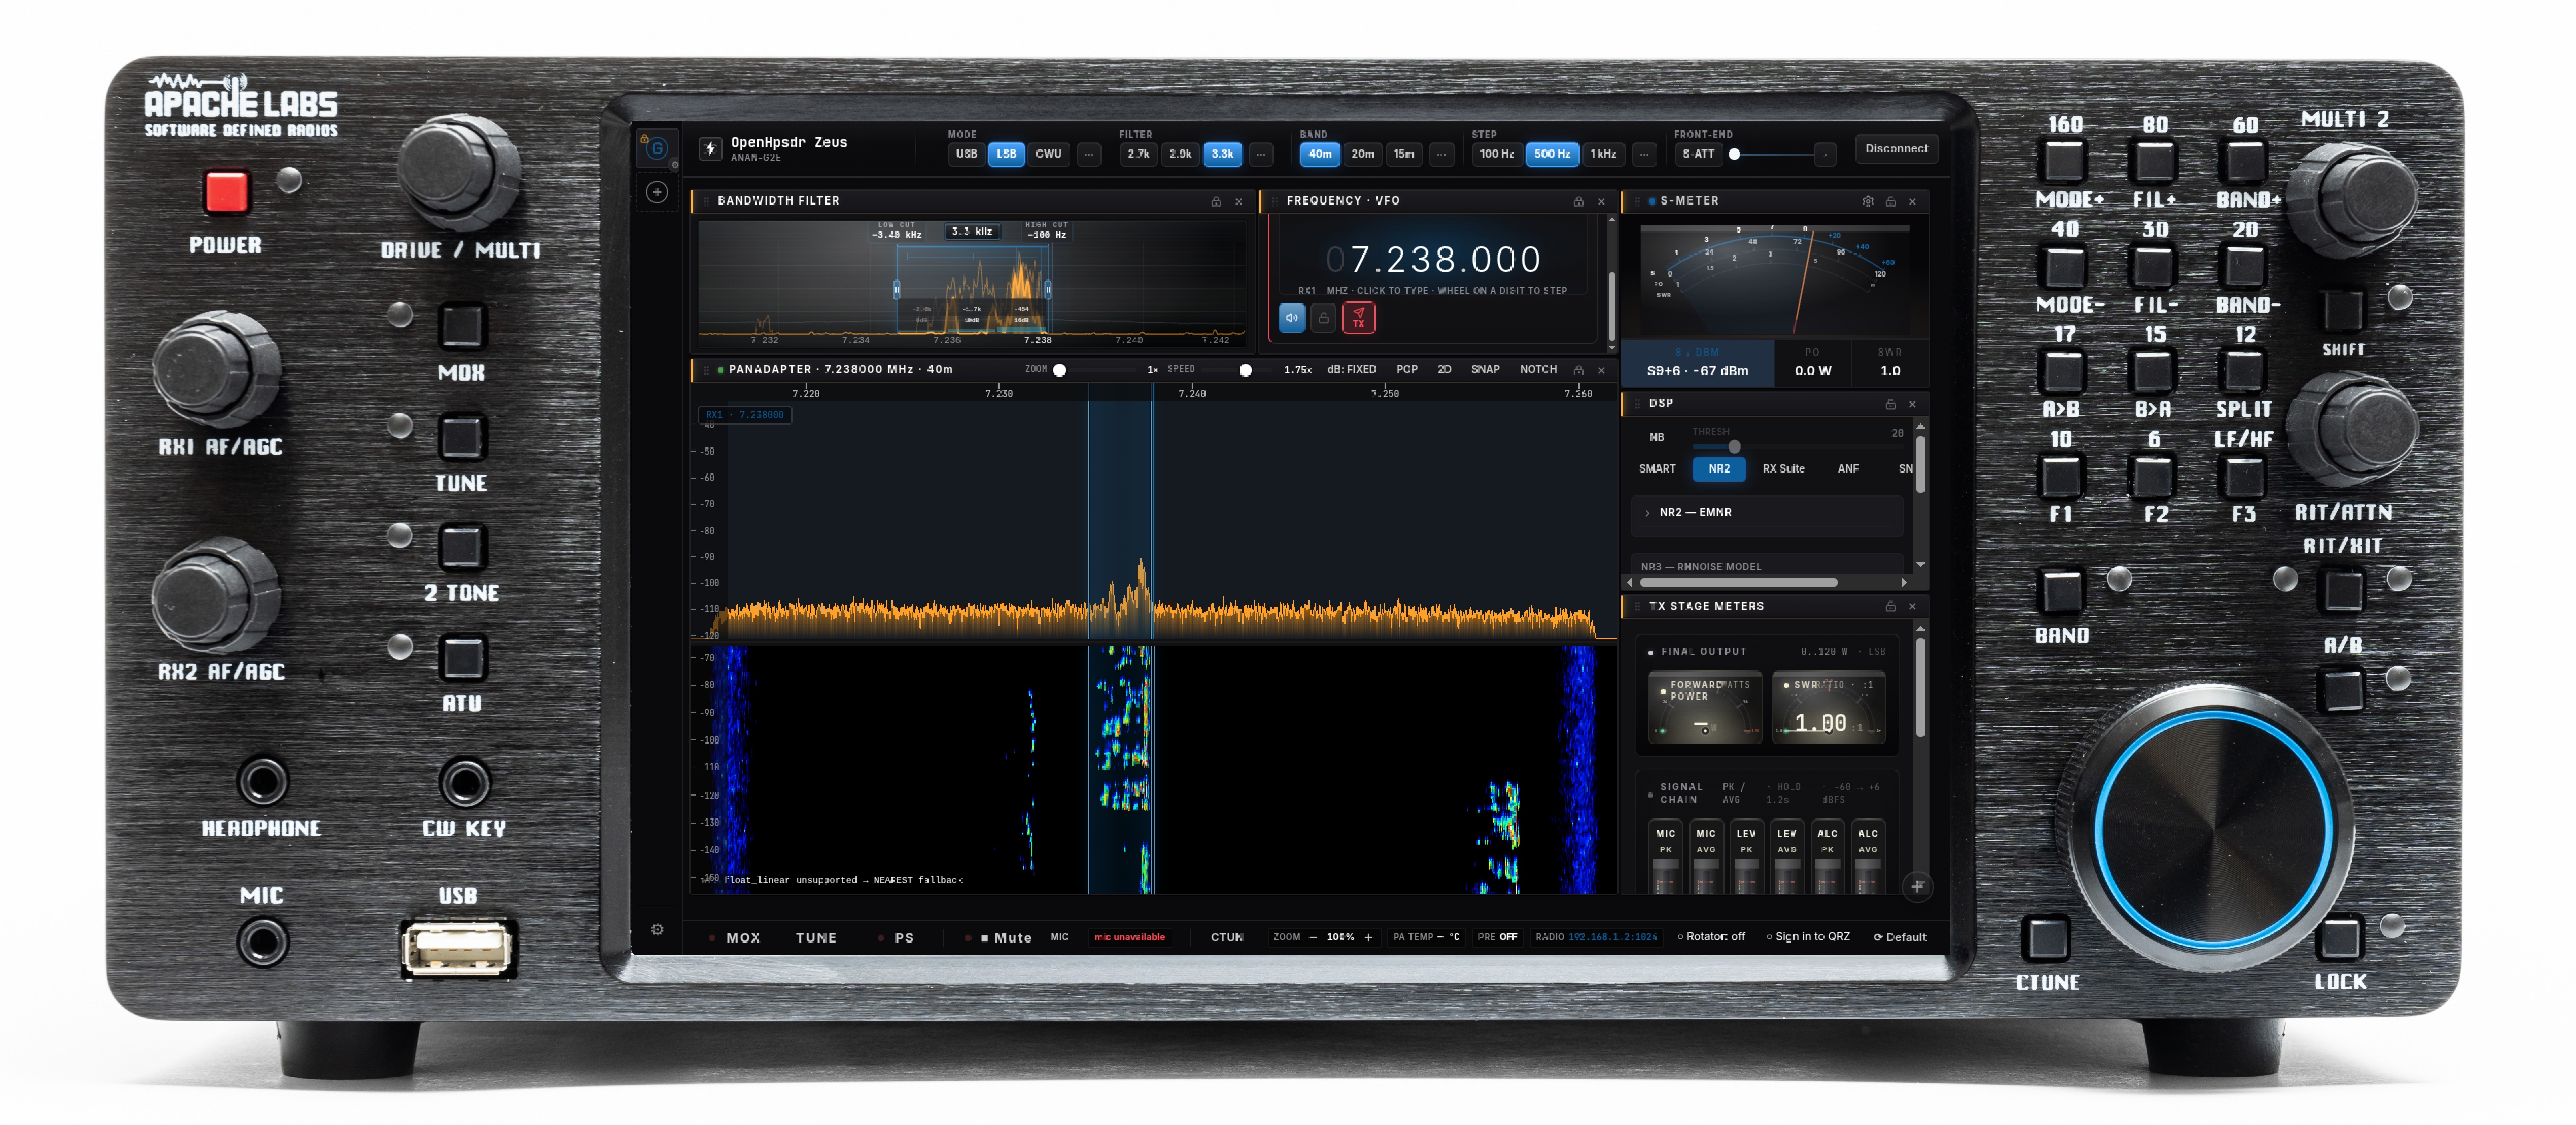This screenshot has width=2576, height=1125.
Task: Open more bands menu beside 15m
Action: point(1441,154)
